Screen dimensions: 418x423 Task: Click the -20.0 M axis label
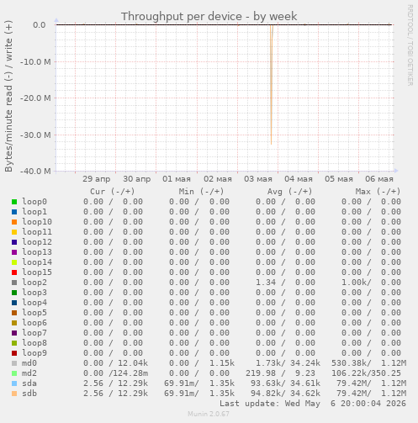point(35,98)
